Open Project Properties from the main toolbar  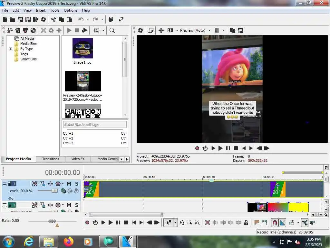[x=44, y=20]
